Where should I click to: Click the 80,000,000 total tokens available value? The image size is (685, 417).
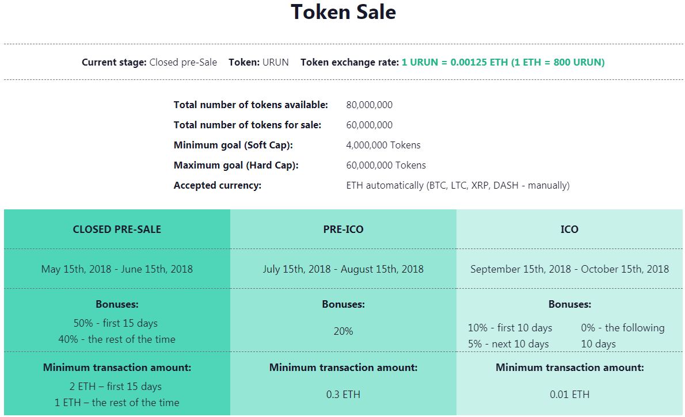coord(369,105)
